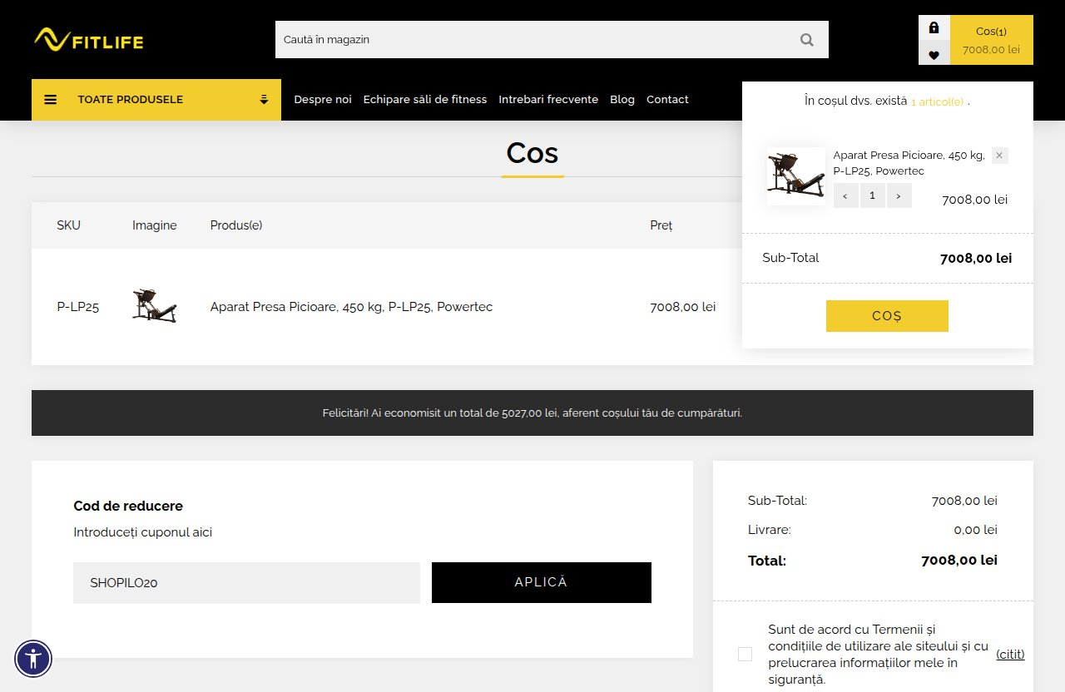Open account via the lock icon
Viewport: 1065px width, 692px height.
click(934, 27)
